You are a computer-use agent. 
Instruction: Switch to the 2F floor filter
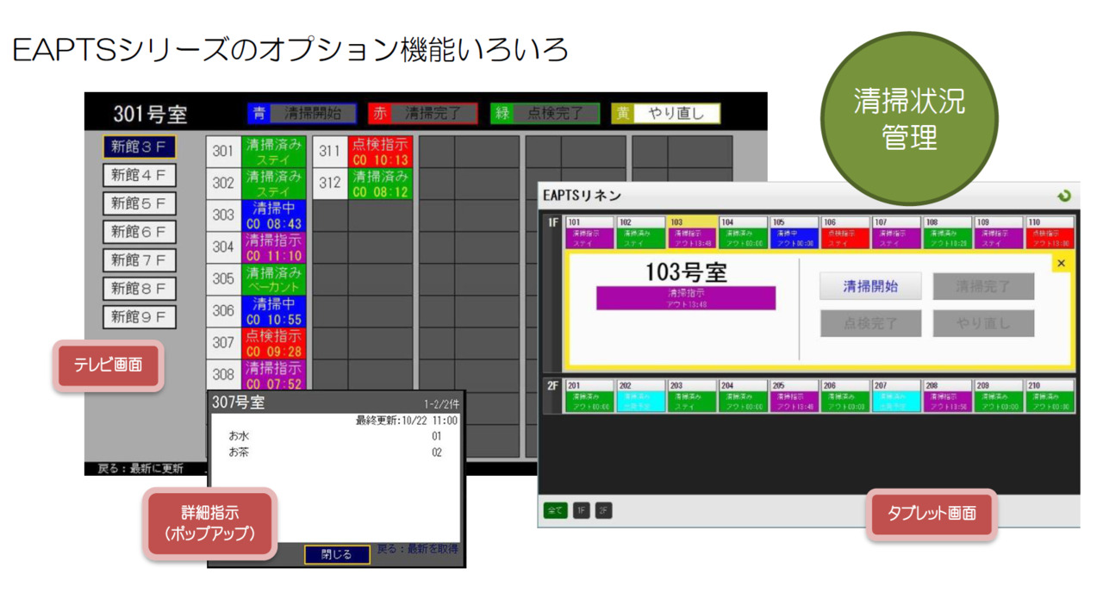point(604,511)
